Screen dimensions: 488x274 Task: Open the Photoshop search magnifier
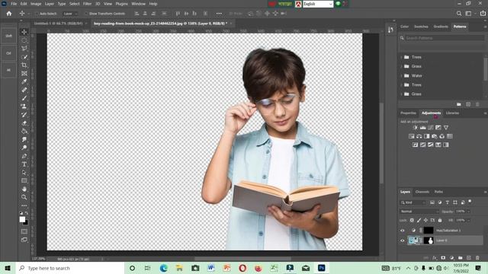coord(459,14)
